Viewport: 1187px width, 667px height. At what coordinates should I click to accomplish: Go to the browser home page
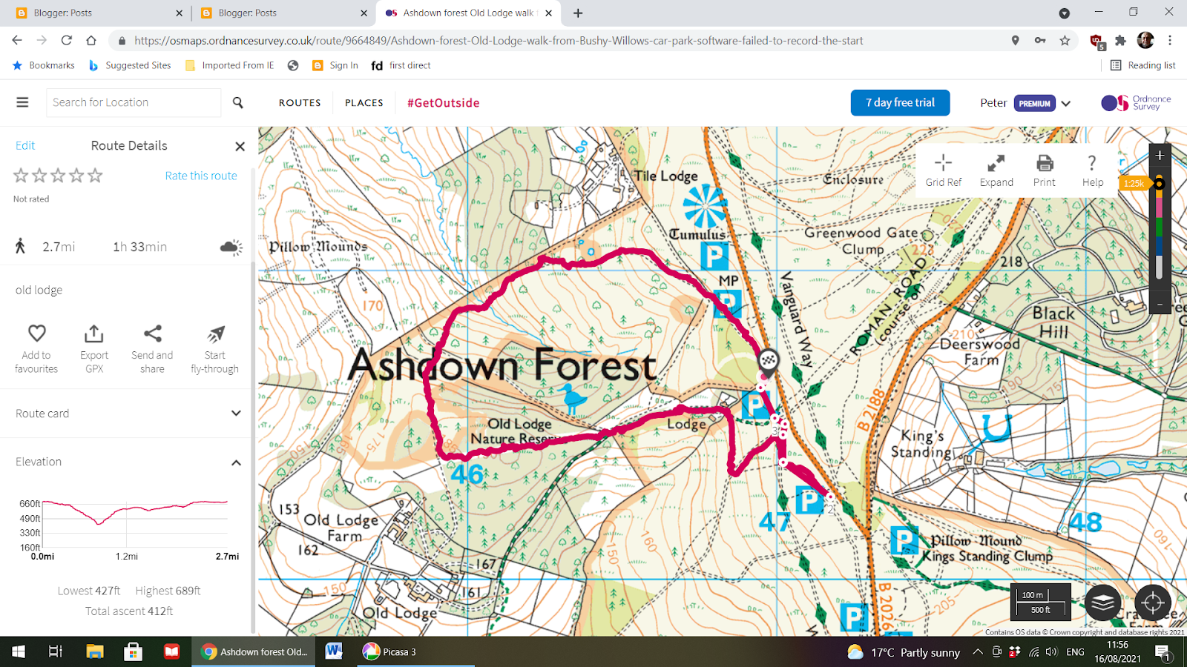[91, 41]
